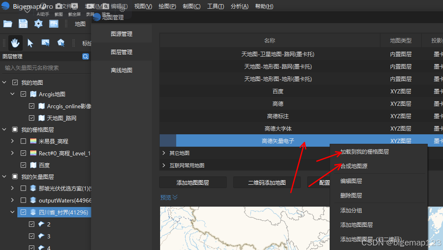Screen dimensions: 443x250
Task: Toggle the 四川省_村界 checkbox
Action: click(24, 212)
